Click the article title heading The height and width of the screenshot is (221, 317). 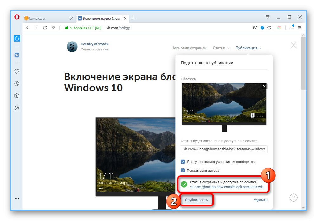(119, 82)
